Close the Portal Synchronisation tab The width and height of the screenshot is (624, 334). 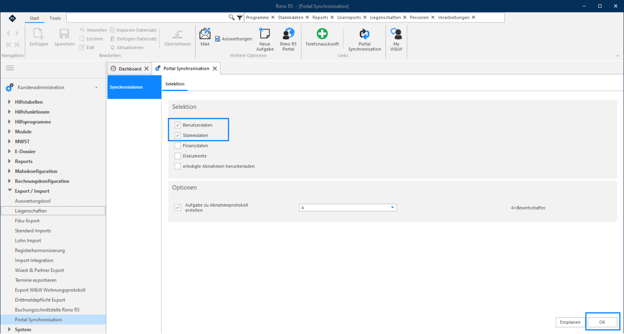[x=215, y=69]
